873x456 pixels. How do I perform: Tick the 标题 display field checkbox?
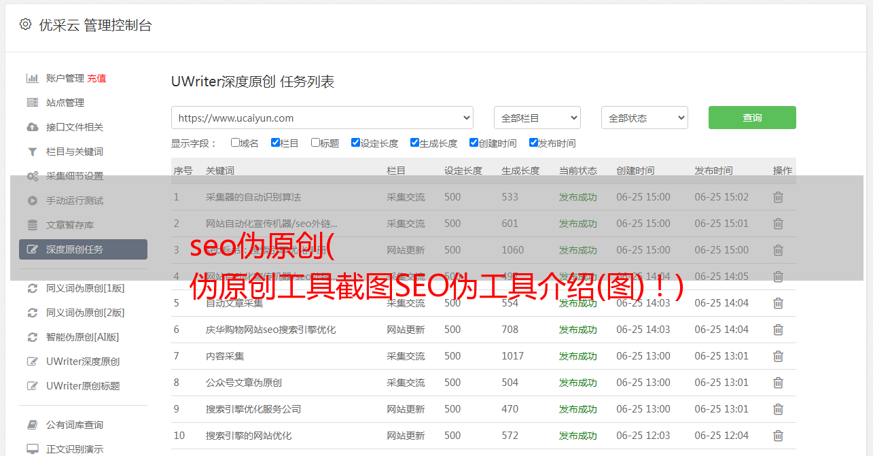pos(315,143)
